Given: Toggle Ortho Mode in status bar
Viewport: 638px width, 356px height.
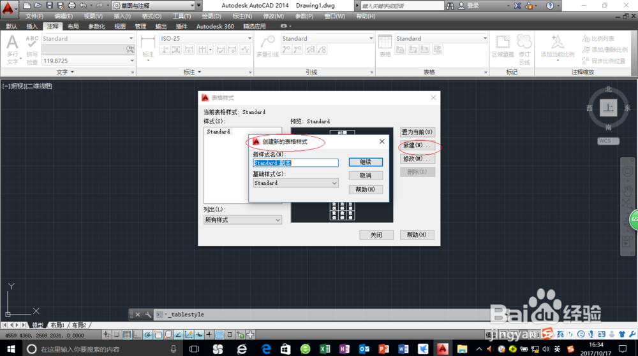Looking at the screenshot, I should pyautogui.click(x=137, y=335).
